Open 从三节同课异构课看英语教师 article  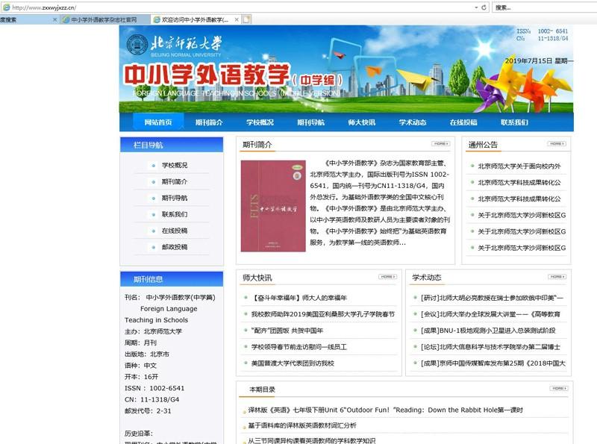click(x=311, y=440)
